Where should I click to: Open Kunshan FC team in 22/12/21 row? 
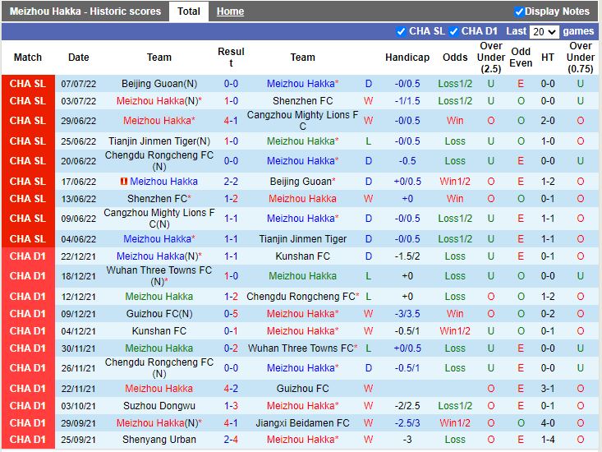pos(302,256)
